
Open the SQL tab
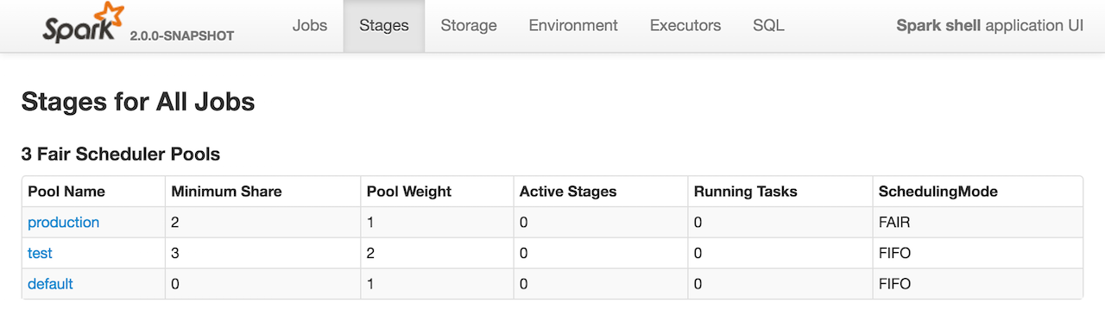pyautogui.click(x=768, y=25)
